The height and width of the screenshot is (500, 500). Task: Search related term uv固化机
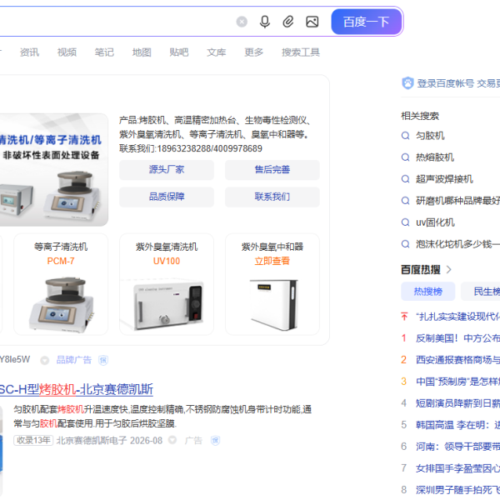click(x=435, y=222)
